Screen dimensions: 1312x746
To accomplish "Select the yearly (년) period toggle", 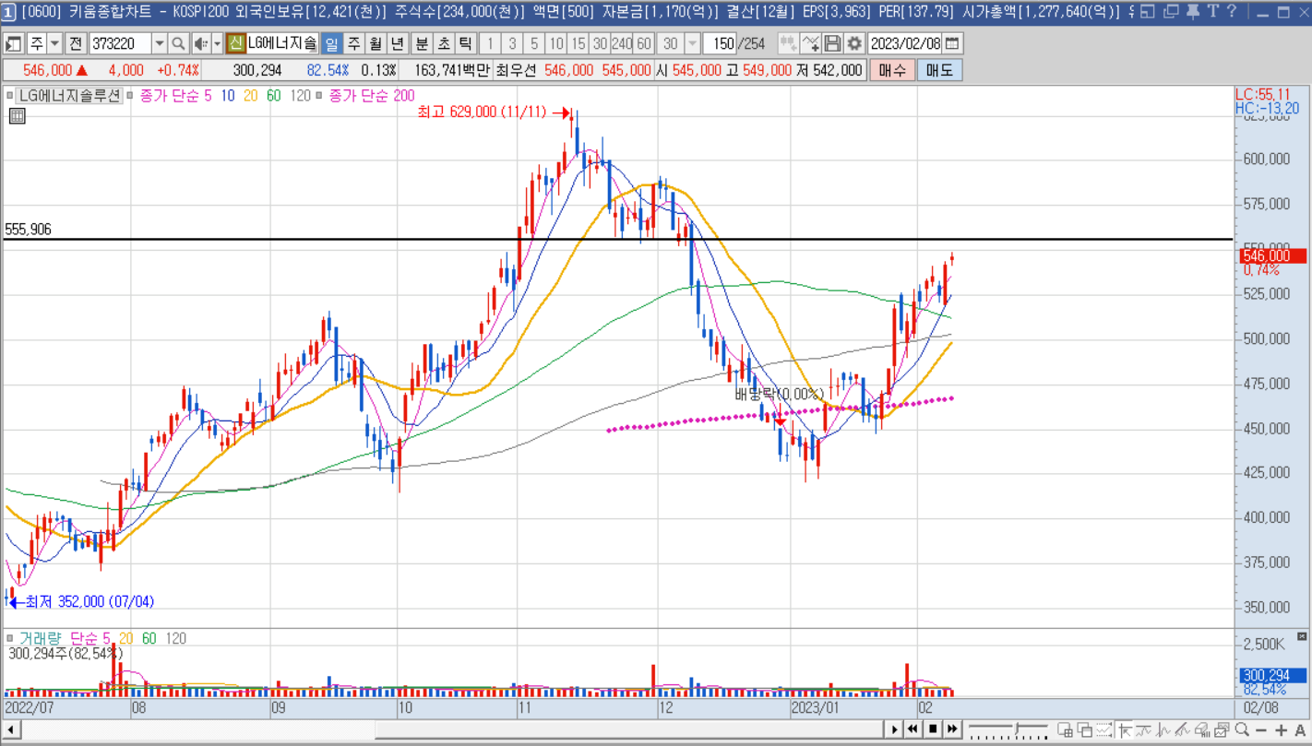I will (397, 43).
